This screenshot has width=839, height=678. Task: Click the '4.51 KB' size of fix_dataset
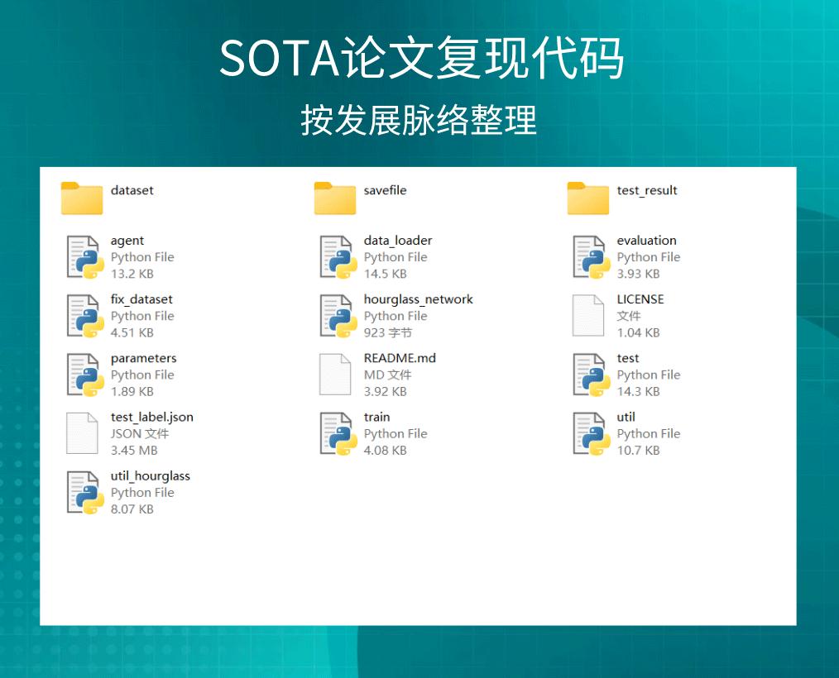point(132,332)
